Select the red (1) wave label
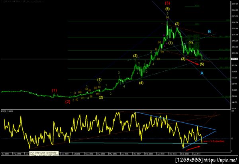Image resolution: width=239 pixels, height=164 pixels. pyautogui.click(x=54, y=90)
